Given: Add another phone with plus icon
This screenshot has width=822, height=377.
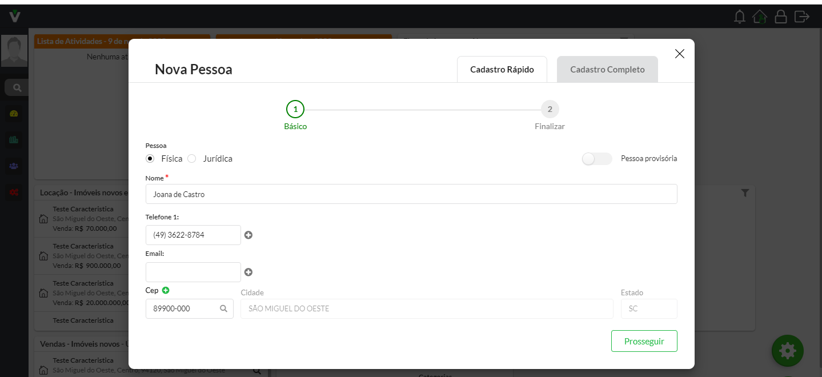Looking at the screenshot, I should [248, 235].
